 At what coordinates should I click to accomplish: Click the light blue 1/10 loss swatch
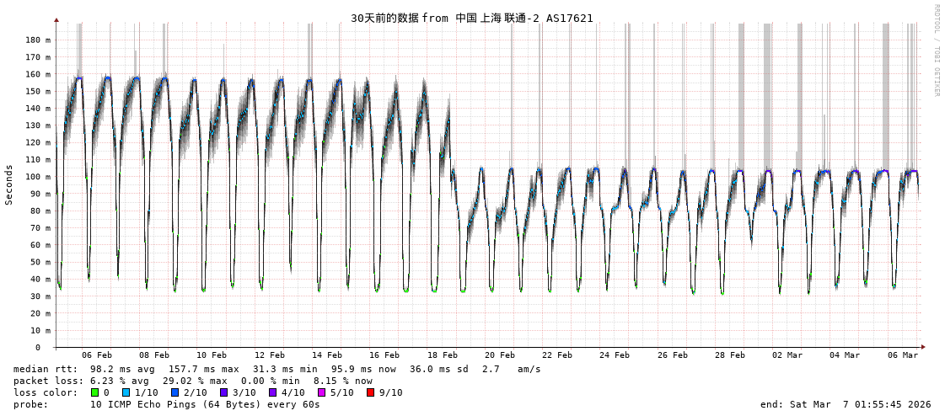[126, 392]
